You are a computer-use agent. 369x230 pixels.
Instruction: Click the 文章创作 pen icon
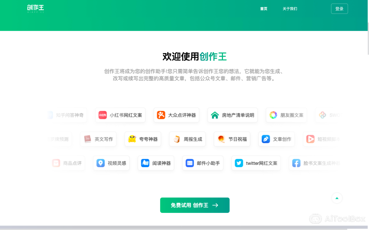click(266, 139)
